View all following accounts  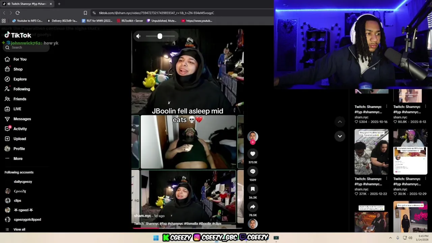16,230
